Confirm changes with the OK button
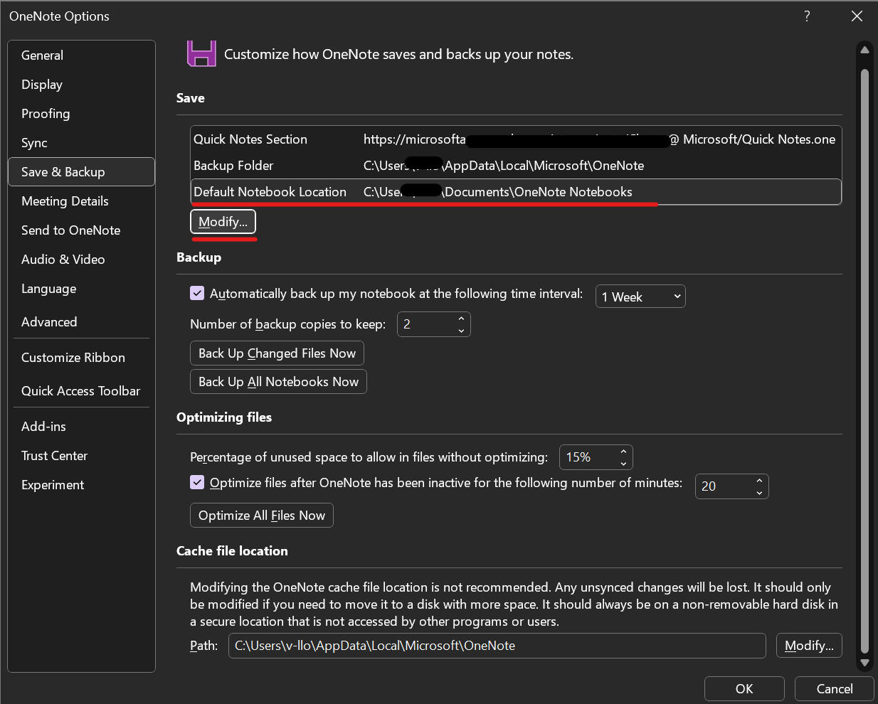 pyautogui.click(x=744, y=688)
